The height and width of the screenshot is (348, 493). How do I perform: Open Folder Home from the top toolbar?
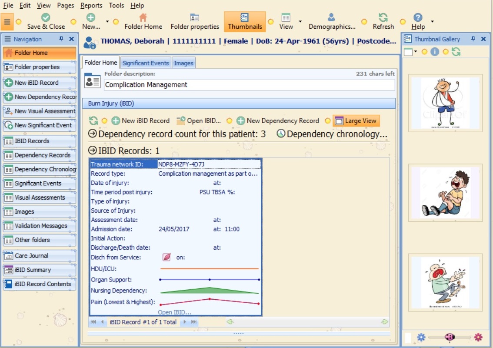(x=143, y=17)
